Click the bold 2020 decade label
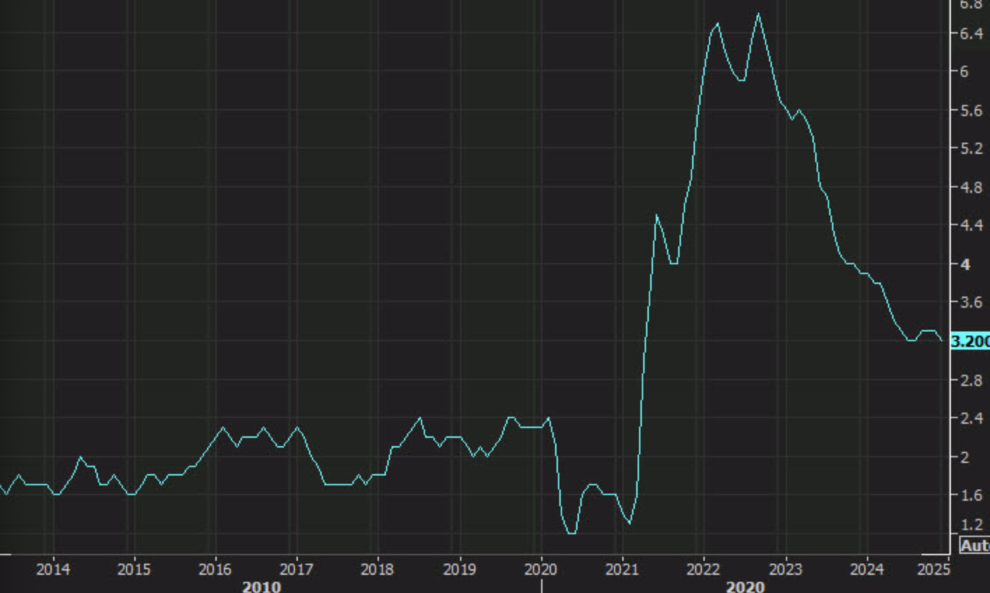 (x=745, y=586)
